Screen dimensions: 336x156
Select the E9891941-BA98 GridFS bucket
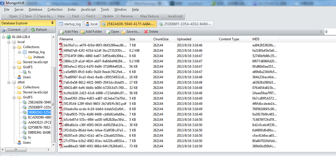[39, 133]
